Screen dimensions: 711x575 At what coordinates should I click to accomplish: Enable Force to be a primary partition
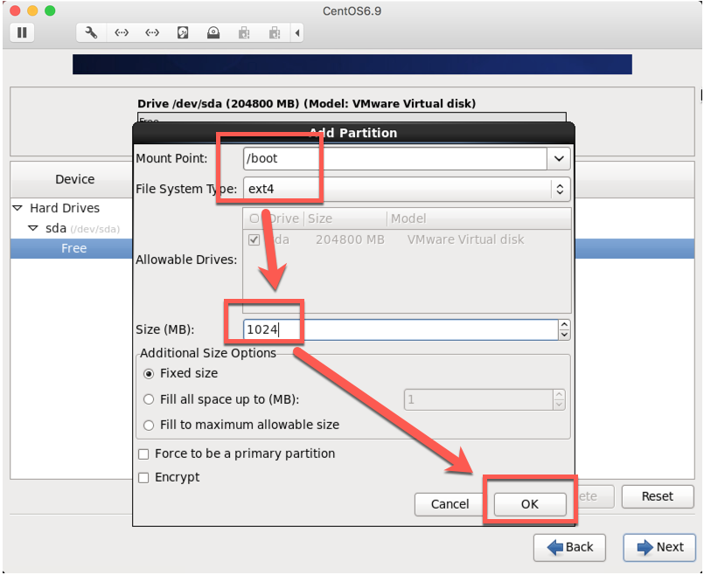pos(143,454)
